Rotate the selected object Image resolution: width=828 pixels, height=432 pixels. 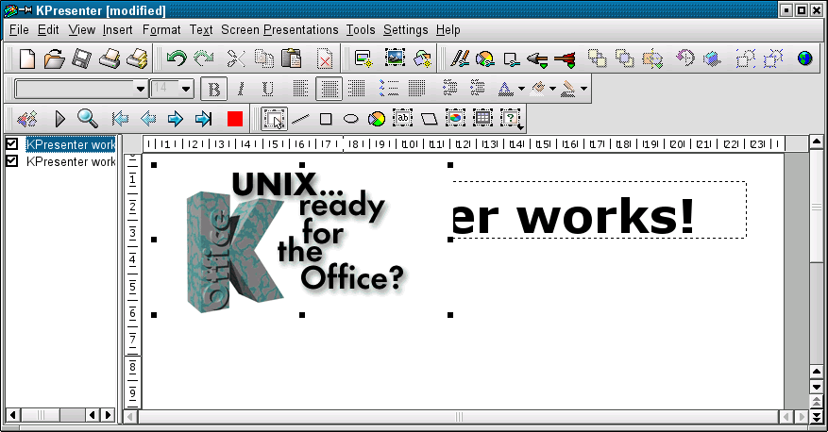684,58
